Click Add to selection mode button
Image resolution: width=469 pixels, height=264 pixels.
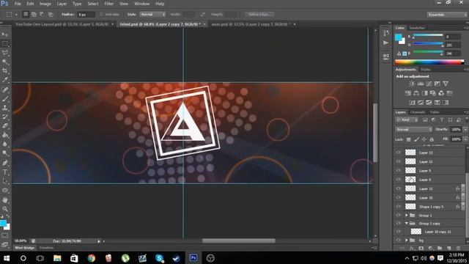(x=34, y=15)
